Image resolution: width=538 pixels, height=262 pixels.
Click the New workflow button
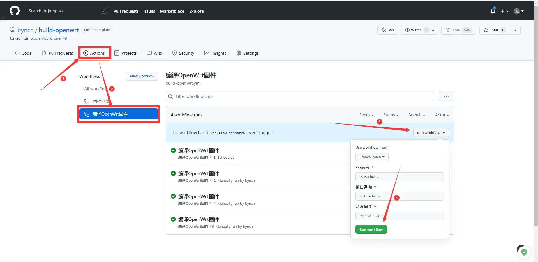click(x=142, y=76)
